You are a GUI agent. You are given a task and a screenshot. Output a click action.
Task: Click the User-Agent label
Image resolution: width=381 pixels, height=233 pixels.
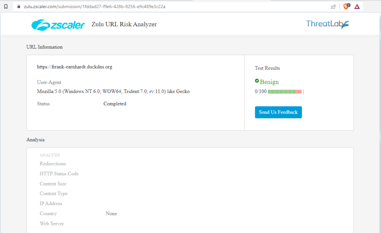(x=49, y=82)
